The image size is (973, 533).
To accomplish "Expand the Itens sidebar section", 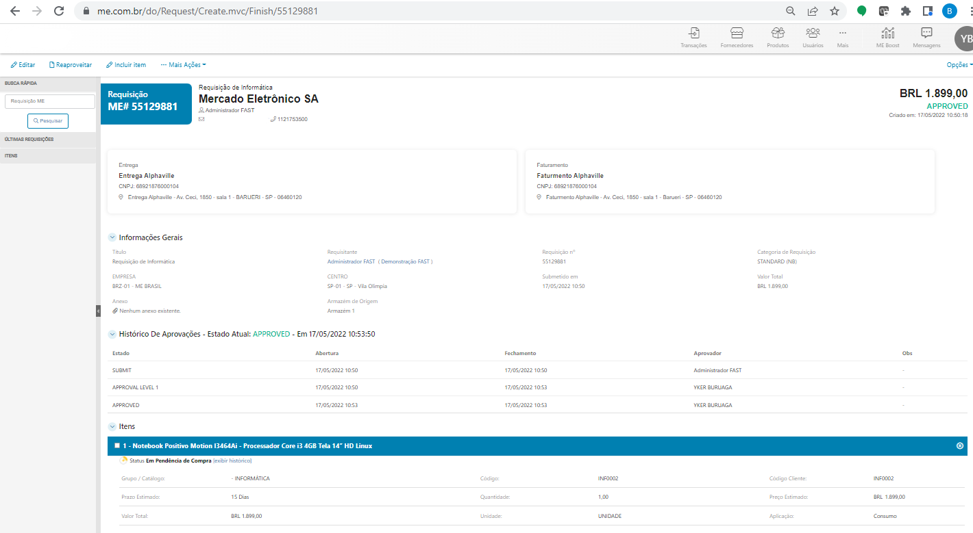I will tap(48, 156).
